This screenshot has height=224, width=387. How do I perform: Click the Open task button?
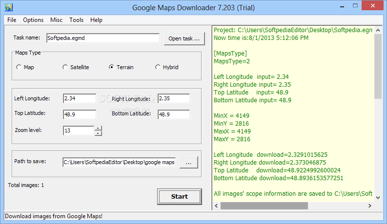(184, 38)
